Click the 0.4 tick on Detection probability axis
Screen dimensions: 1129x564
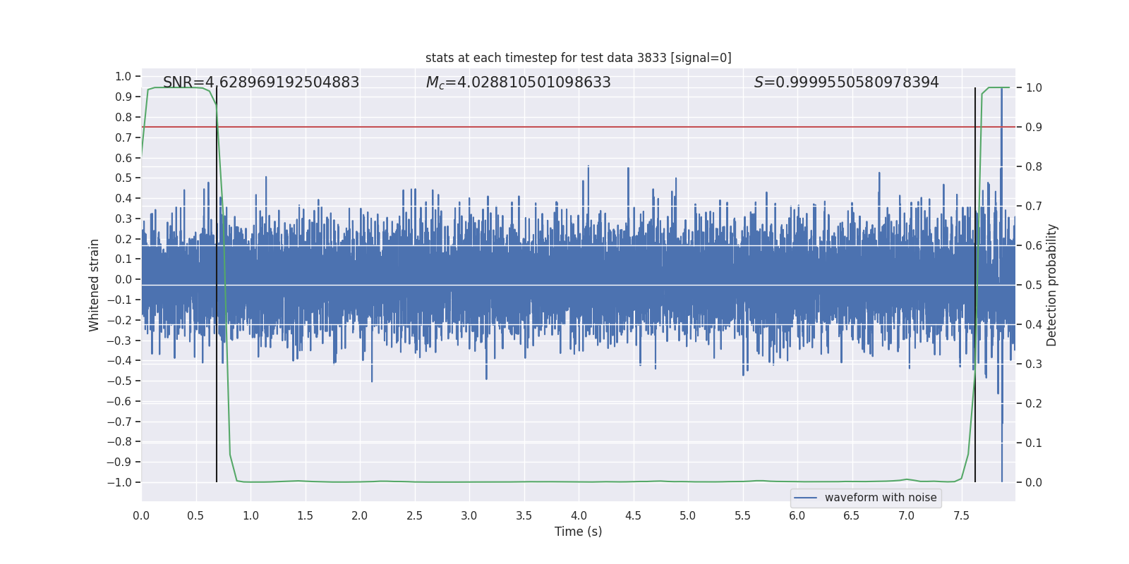pyautogui.click(x=1034, y=324)
